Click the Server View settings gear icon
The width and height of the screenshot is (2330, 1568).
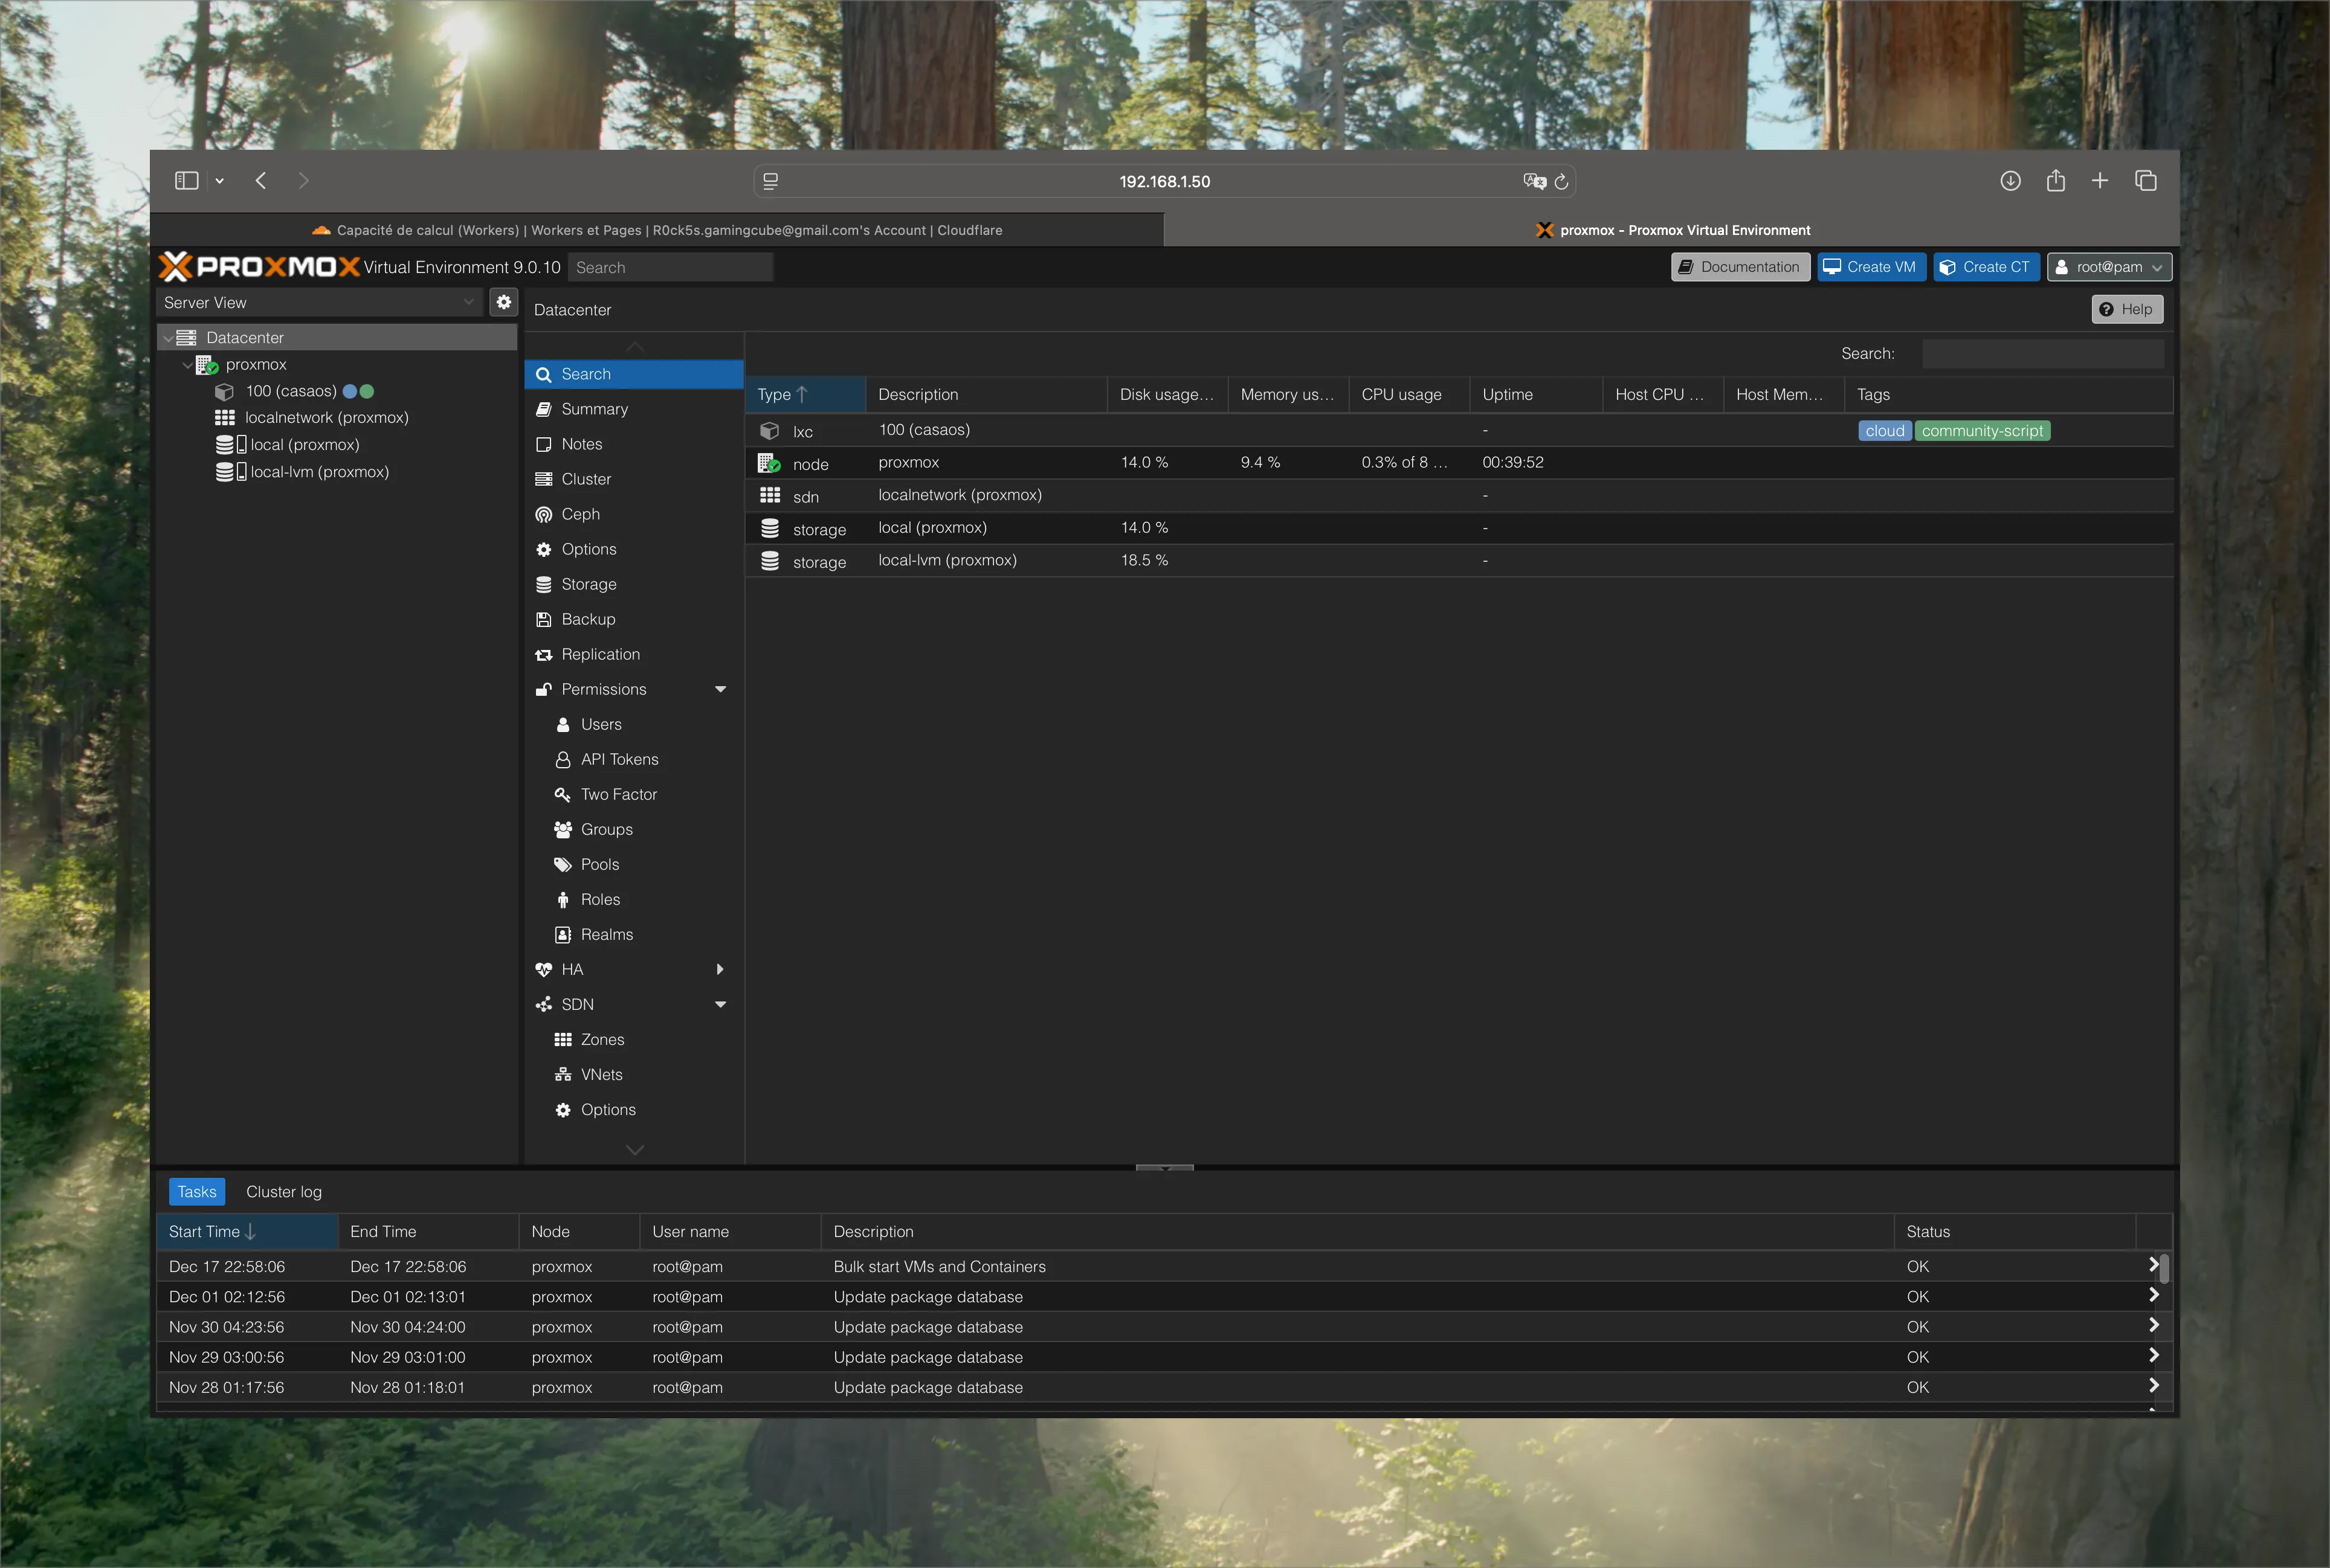click(503, 302)
